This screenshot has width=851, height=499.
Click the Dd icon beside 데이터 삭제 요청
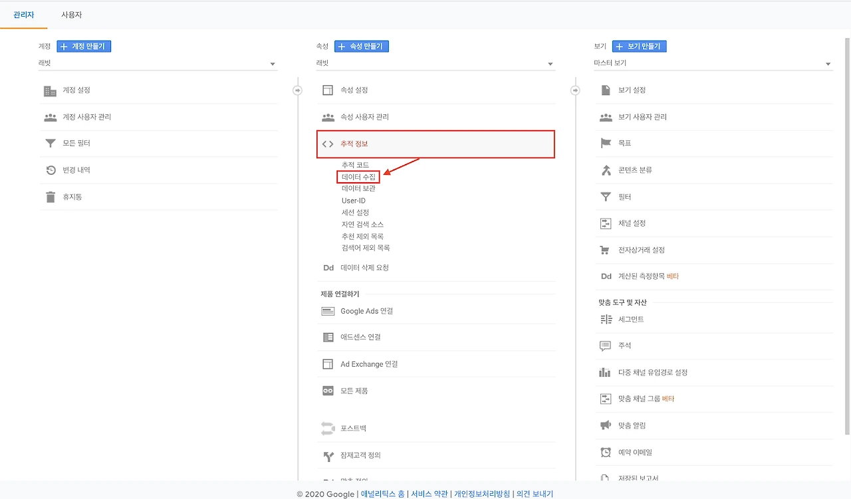pos(328,268)
